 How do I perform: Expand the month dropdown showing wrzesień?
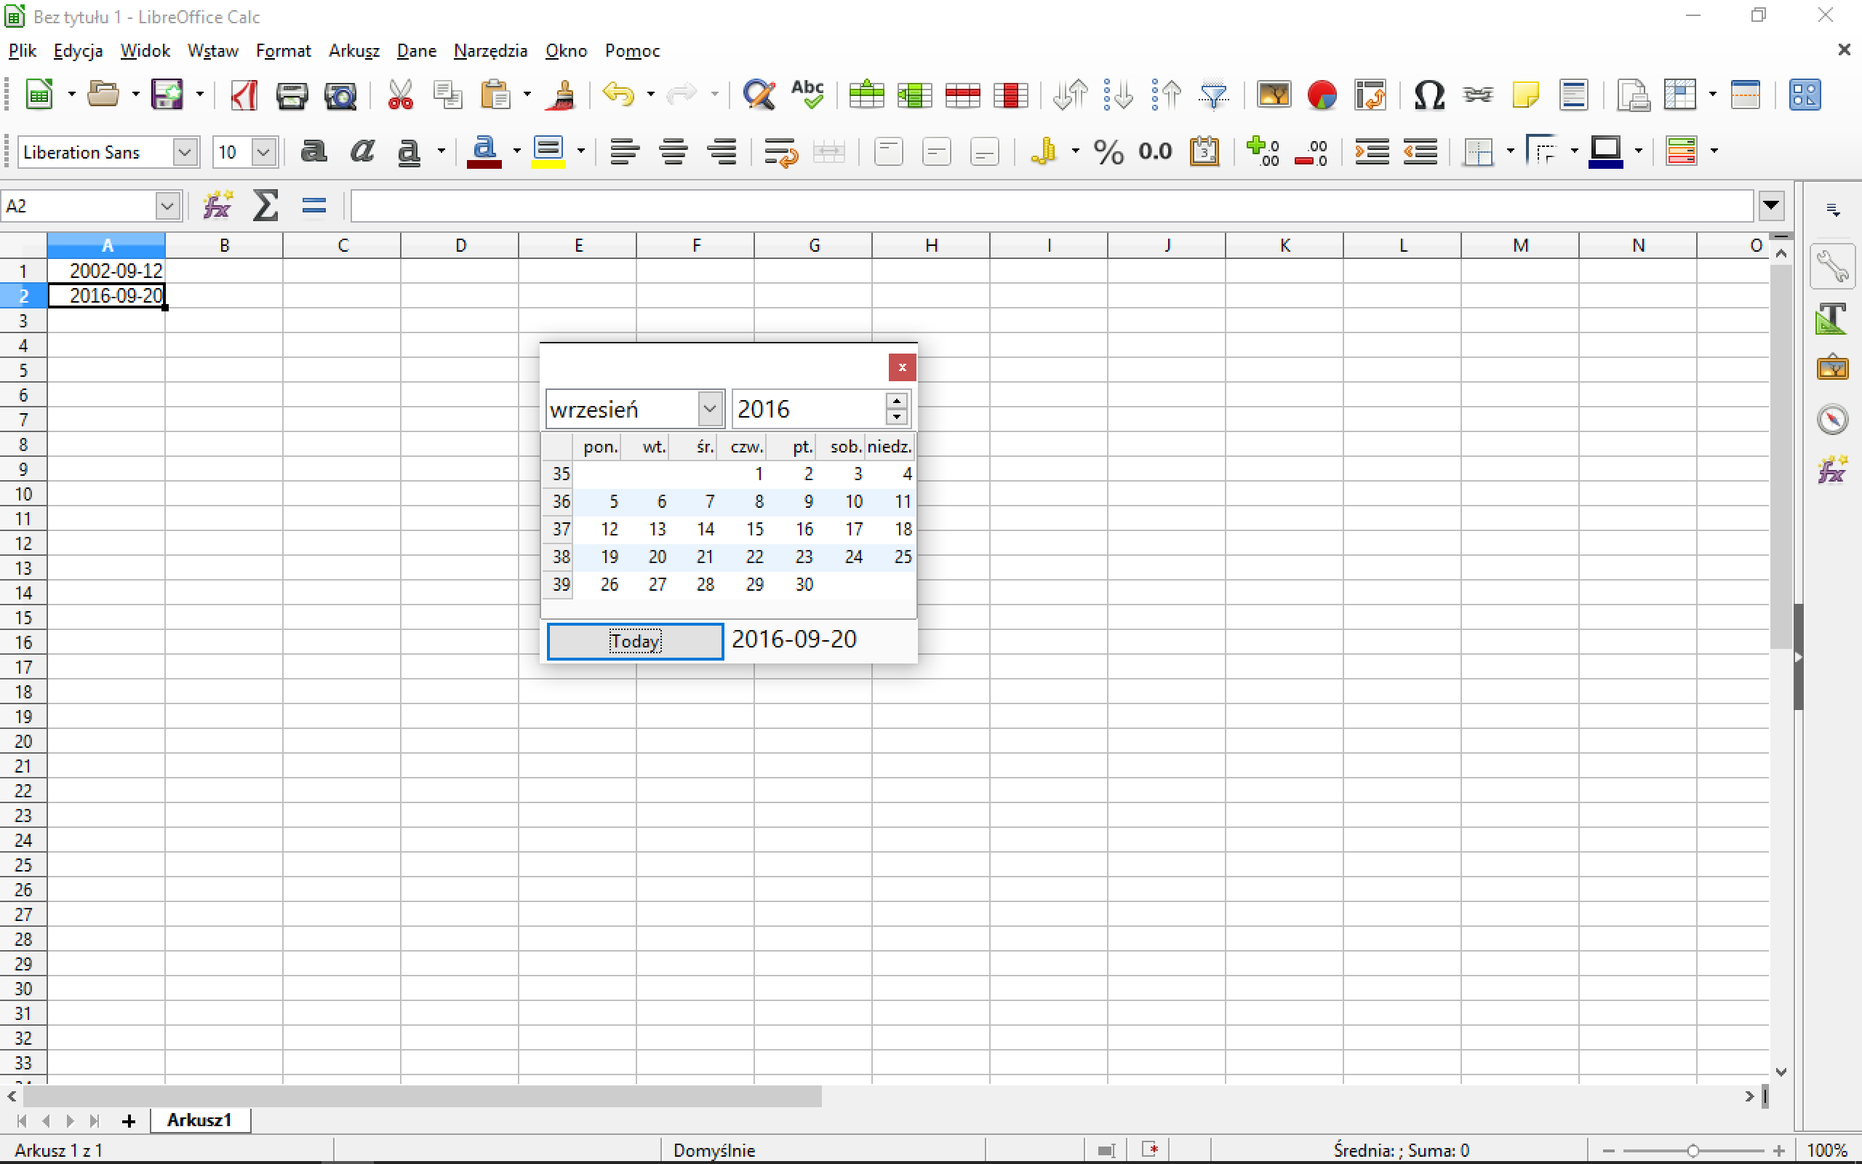tap(709, 409)
